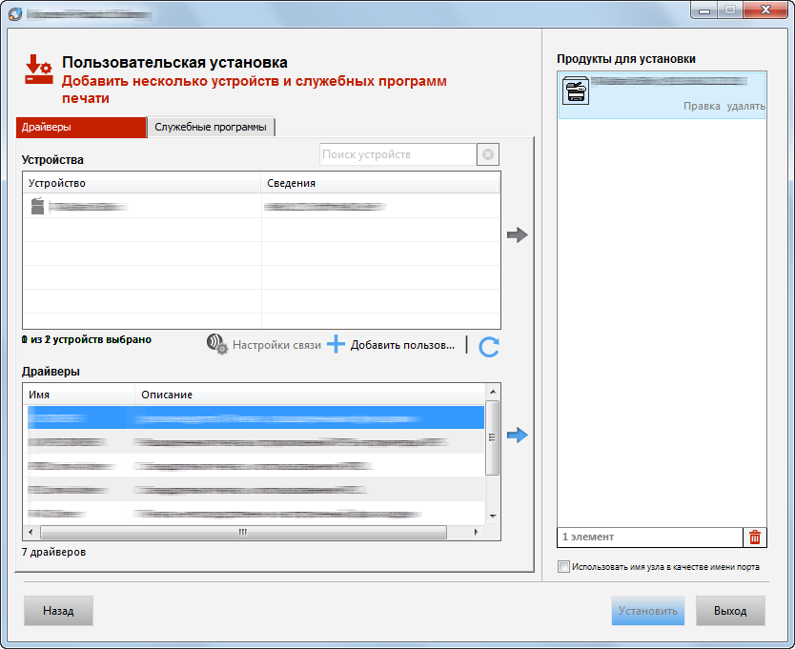Click the right arrow of drivers horizontal scrollbar
Screen dimensions: 795x649
click(476, 532)
